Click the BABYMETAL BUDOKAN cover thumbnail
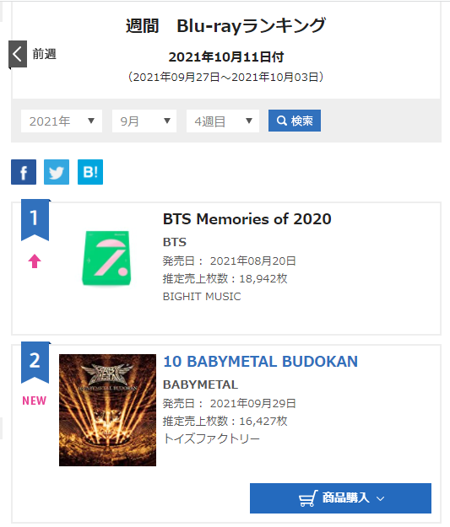 tap(108, 410)
